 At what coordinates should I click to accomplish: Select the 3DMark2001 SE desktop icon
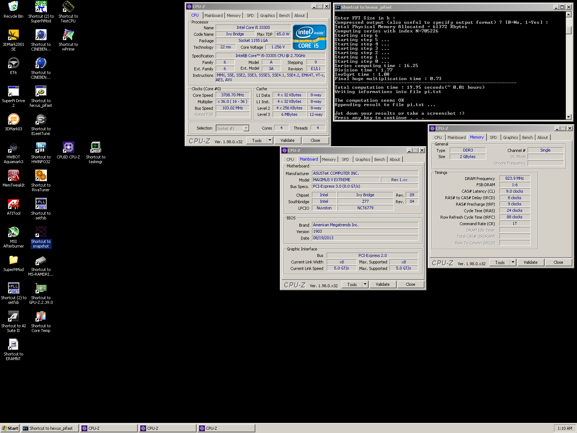(13, 40)
